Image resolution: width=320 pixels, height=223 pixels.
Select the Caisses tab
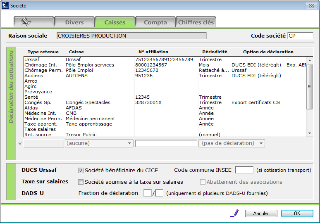coord(115,22)
